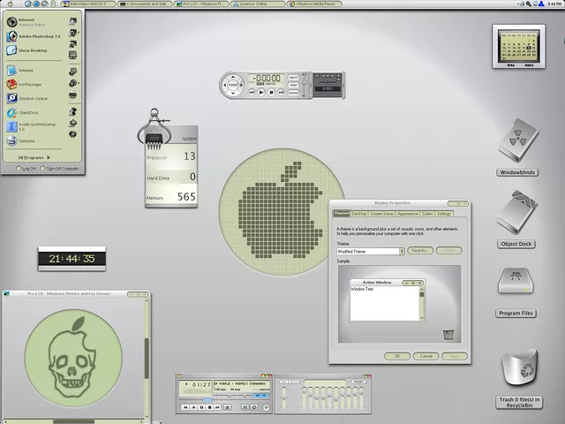Click the right arrow on WinDVD navigation pad

[241, 85]
